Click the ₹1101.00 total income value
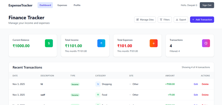The height and width of the screenshot is (105, 222). 73,46
